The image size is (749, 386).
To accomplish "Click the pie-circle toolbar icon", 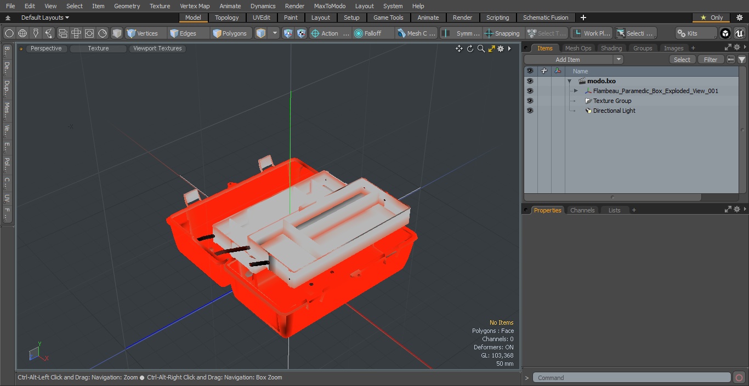I will coord(103,33).
